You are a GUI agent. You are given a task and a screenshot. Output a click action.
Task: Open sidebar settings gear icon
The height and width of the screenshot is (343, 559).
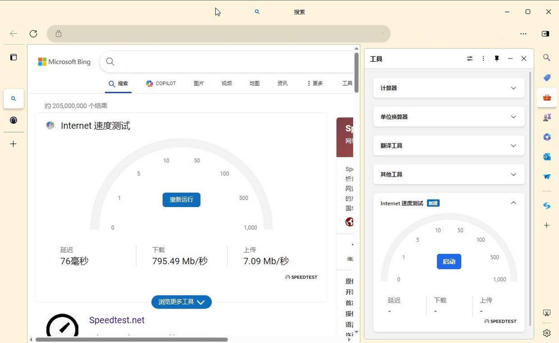(547, 333)
